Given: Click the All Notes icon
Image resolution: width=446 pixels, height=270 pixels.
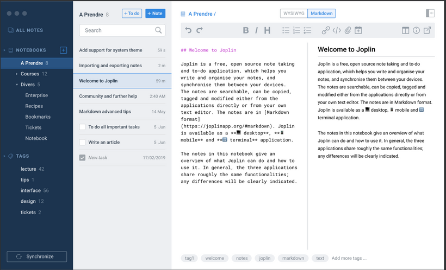Looking at the screenshot, I should click(x=10, y=30).
